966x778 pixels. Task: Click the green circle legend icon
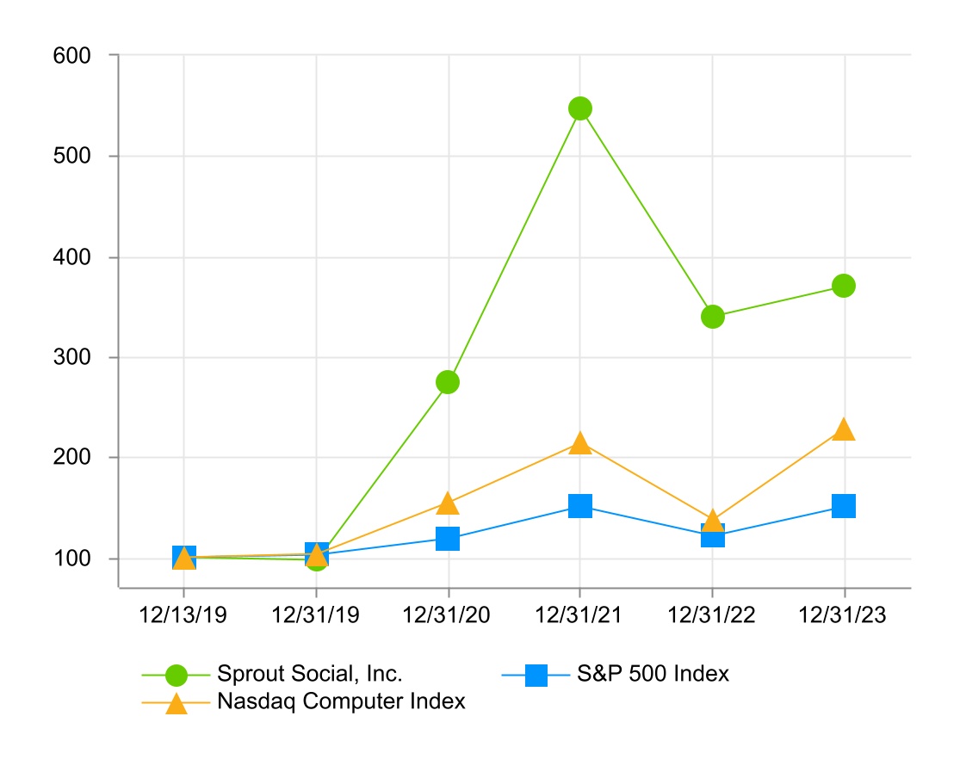pyautogui.click(x=176, y=676)
